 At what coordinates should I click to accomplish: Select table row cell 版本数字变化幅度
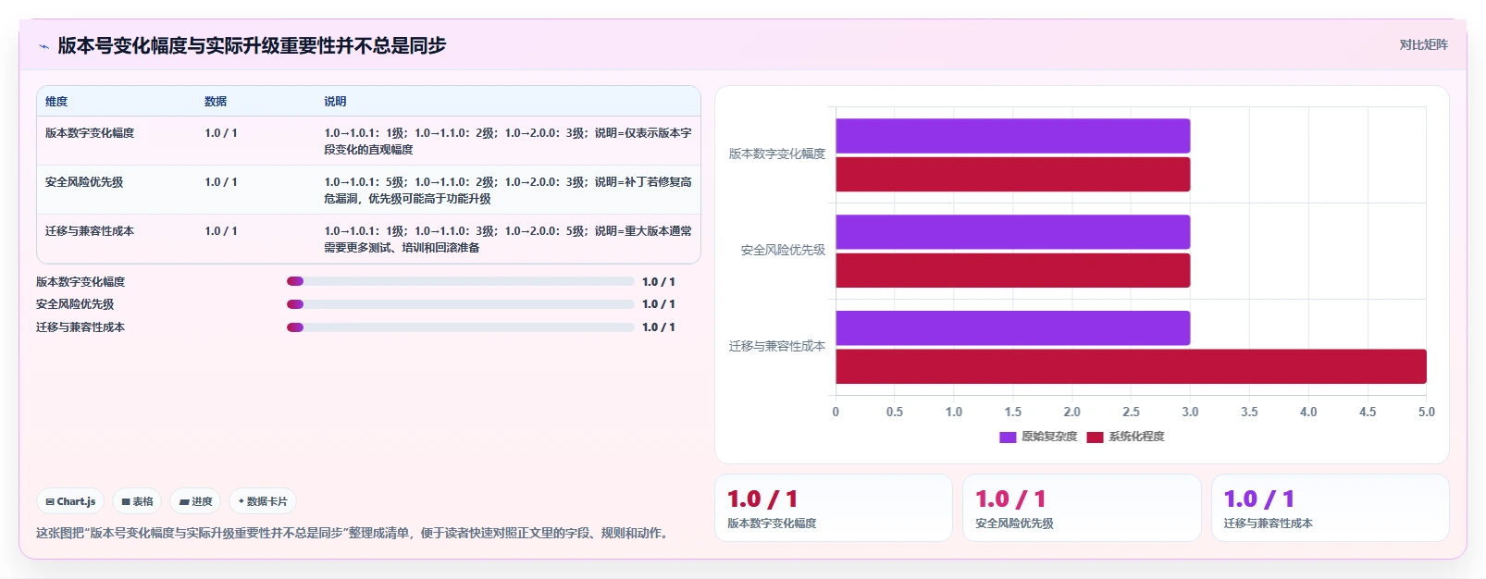tap(90, 133)
